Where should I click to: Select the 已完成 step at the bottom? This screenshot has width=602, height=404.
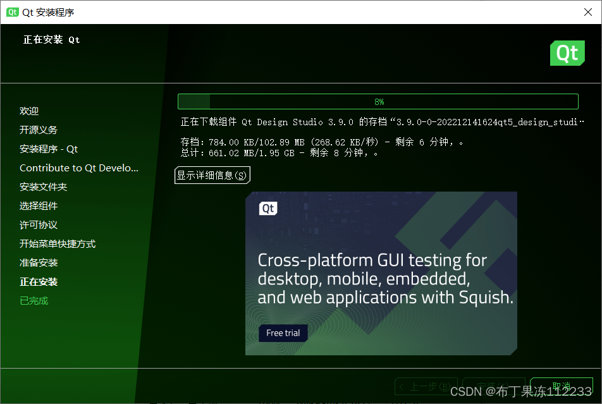33,300
